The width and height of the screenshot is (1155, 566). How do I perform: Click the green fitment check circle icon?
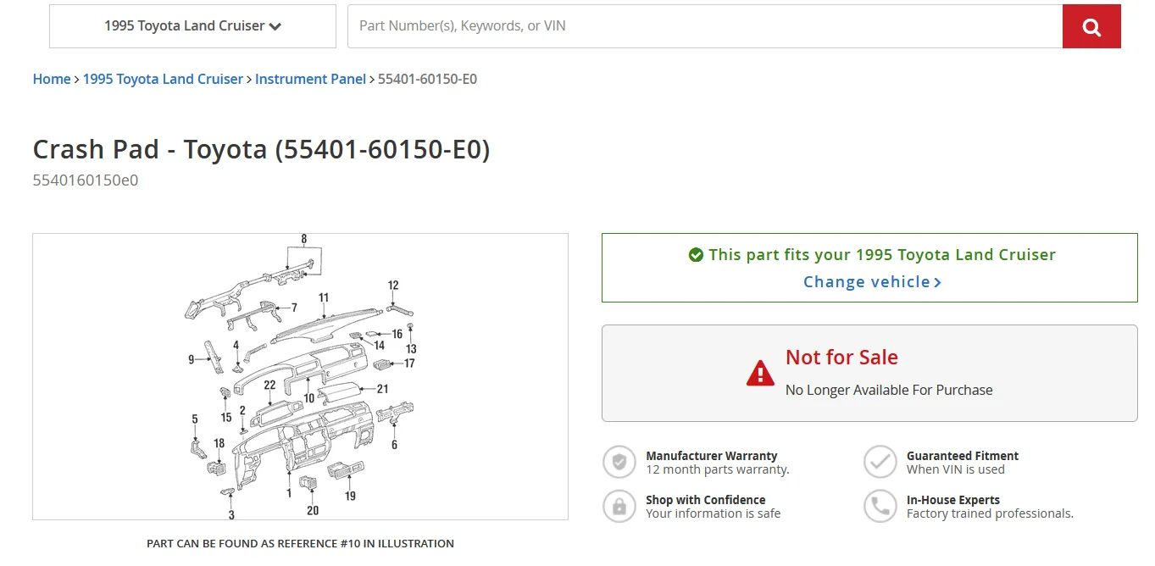pyautogui.click(x=696, y=255)
